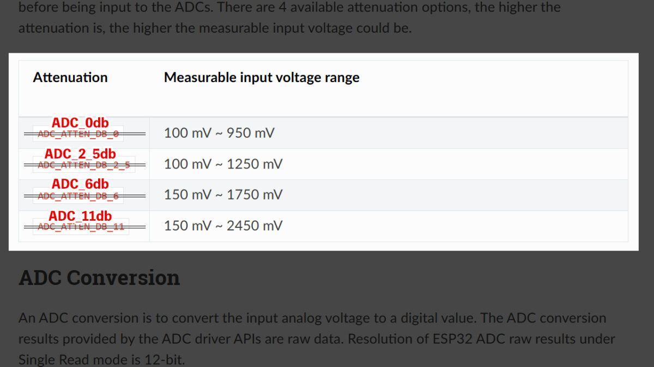This screenshot has width=654, height=367.
Task: Click the red ADC_0db annotation label
Action: click(x=80, y=123)
